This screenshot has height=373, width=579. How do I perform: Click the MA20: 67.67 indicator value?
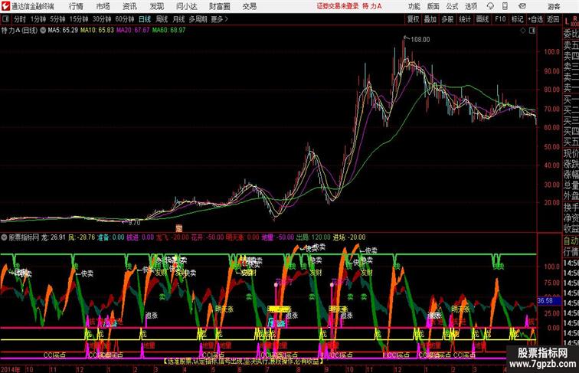[x=133, y=31]
